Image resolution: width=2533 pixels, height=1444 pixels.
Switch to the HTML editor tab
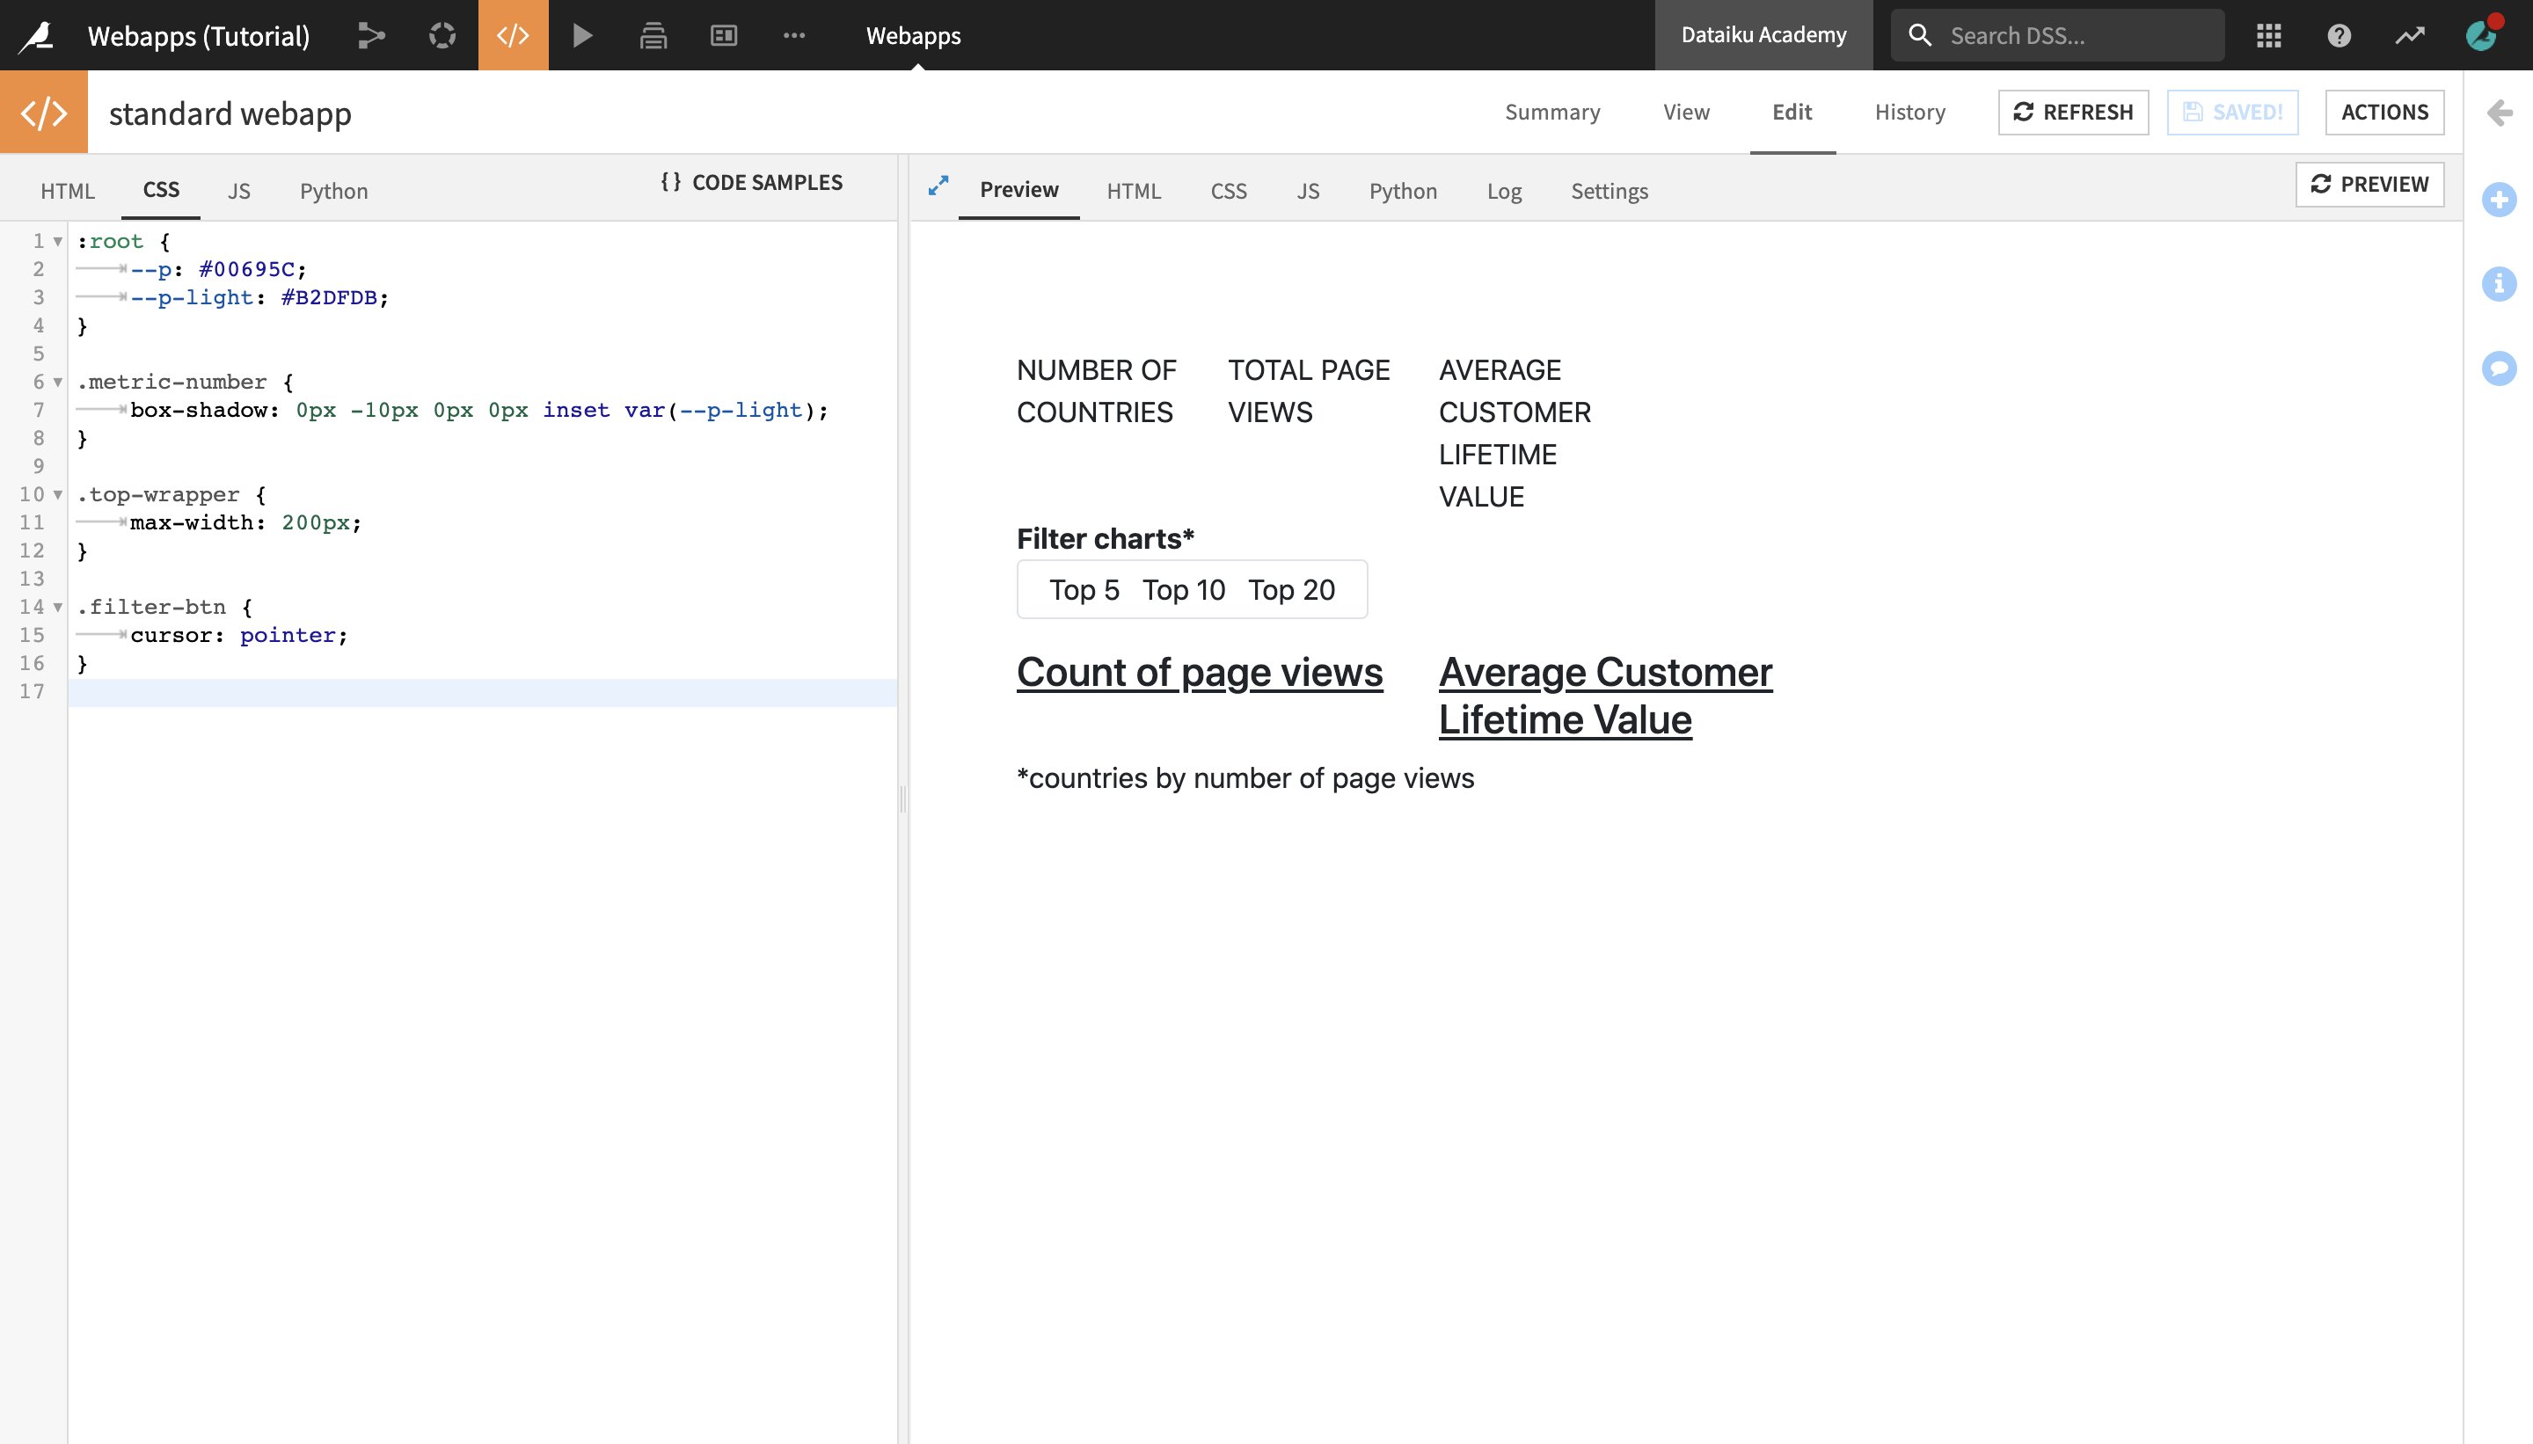68,191
